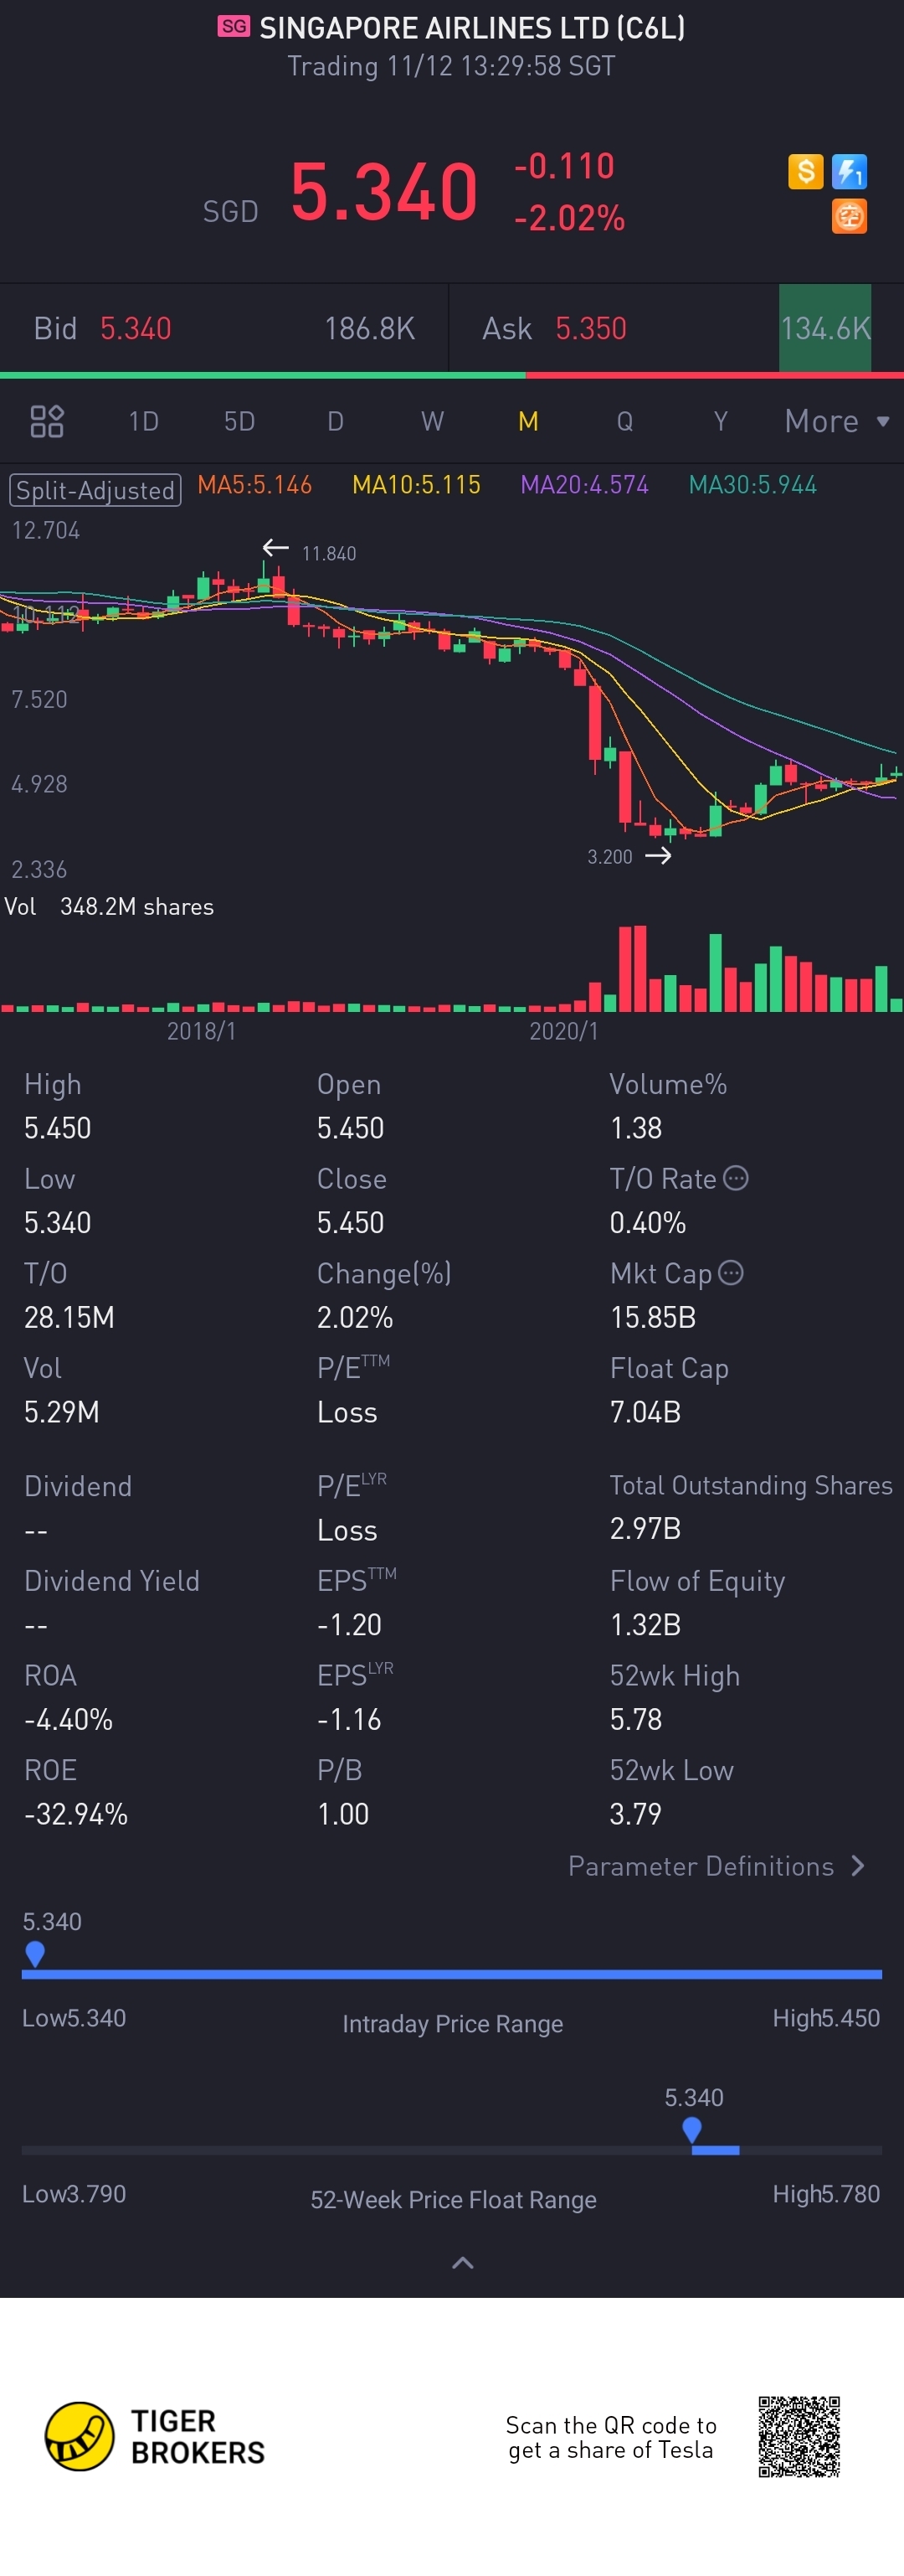Screen dimensions: 904x2576
Task: Tap the Volume% value 1.38
Action: pos(635,1128)
